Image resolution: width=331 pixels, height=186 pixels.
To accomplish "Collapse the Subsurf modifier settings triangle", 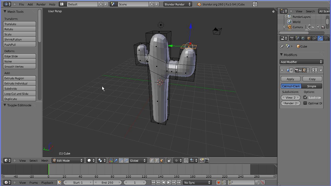I will pyautogui.click(x=282, y=70).
